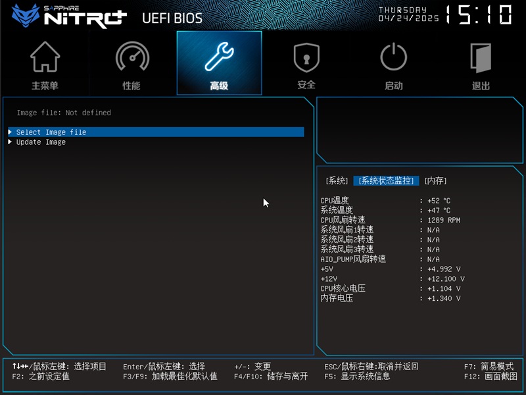
Task: Click F3/F9 加载最佳化默认值 label
Action: click(x=170, y=377)
